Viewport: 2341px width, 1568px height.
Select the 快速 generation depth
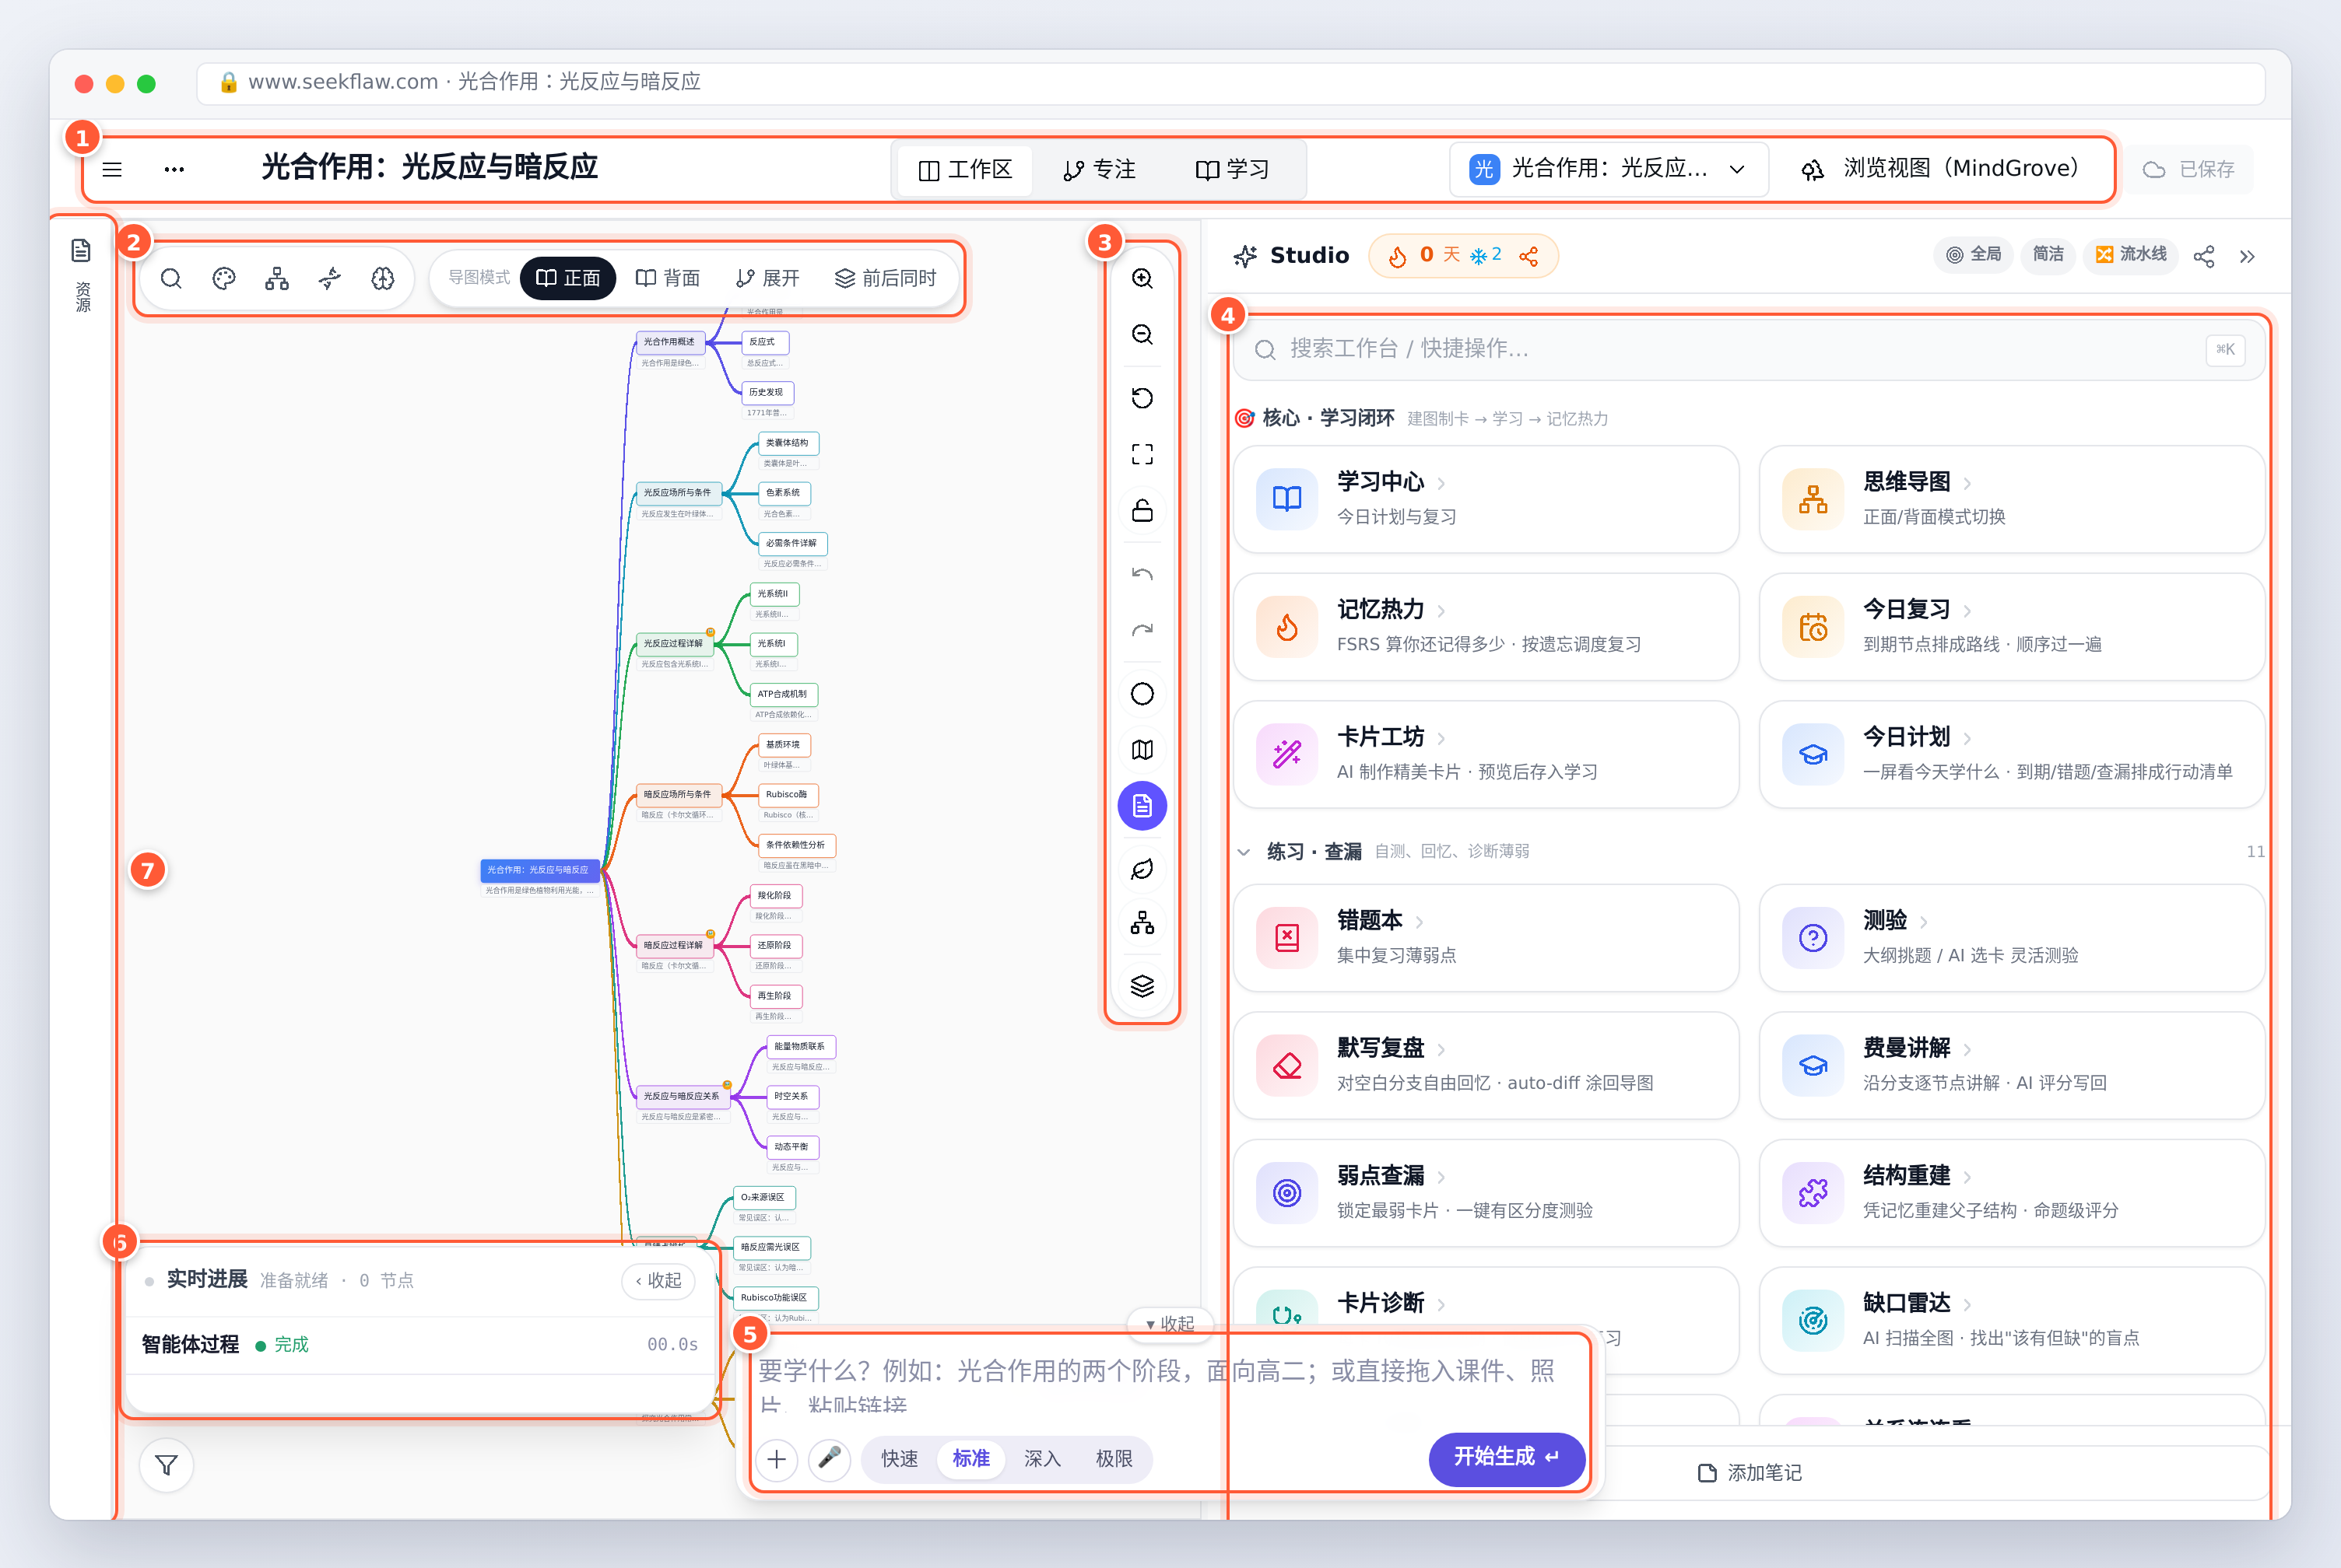pos(900,1459)
